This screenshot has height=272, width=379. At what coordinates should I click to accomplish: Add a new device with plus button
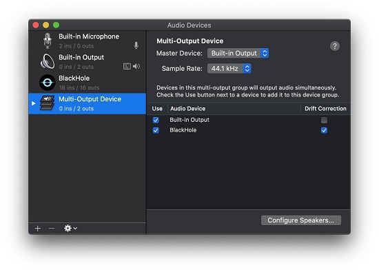tap(38, 229)
